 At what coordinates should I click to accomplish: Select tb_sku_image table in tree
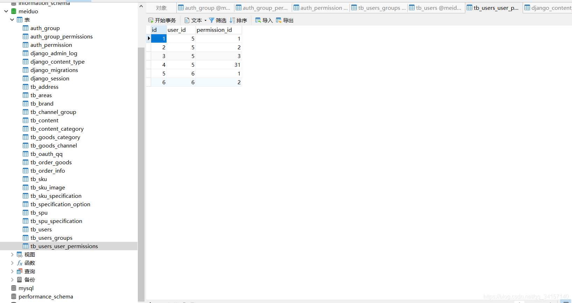click(x=48, y=187)
